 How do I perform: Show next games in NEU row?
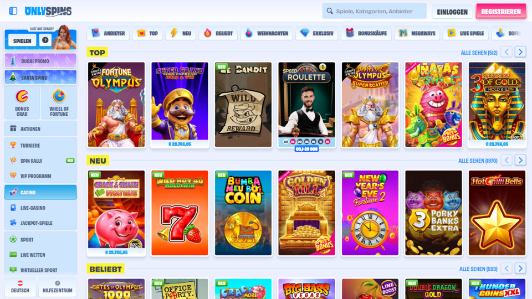pyautogui.click(x=520, y=160)
